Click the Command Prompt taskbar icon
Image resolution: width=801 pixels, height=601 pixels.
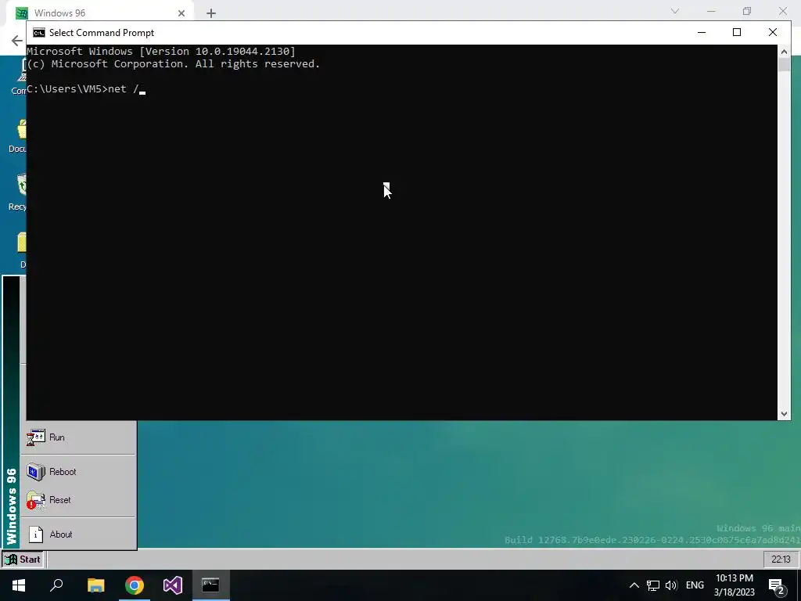210,585
